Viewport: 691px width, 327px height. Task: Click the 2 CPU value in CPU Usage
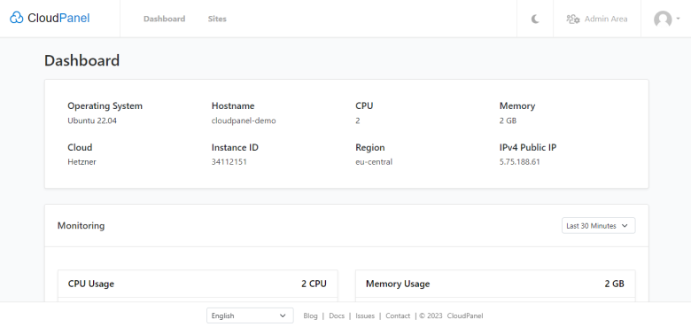(x=314, y=284)
